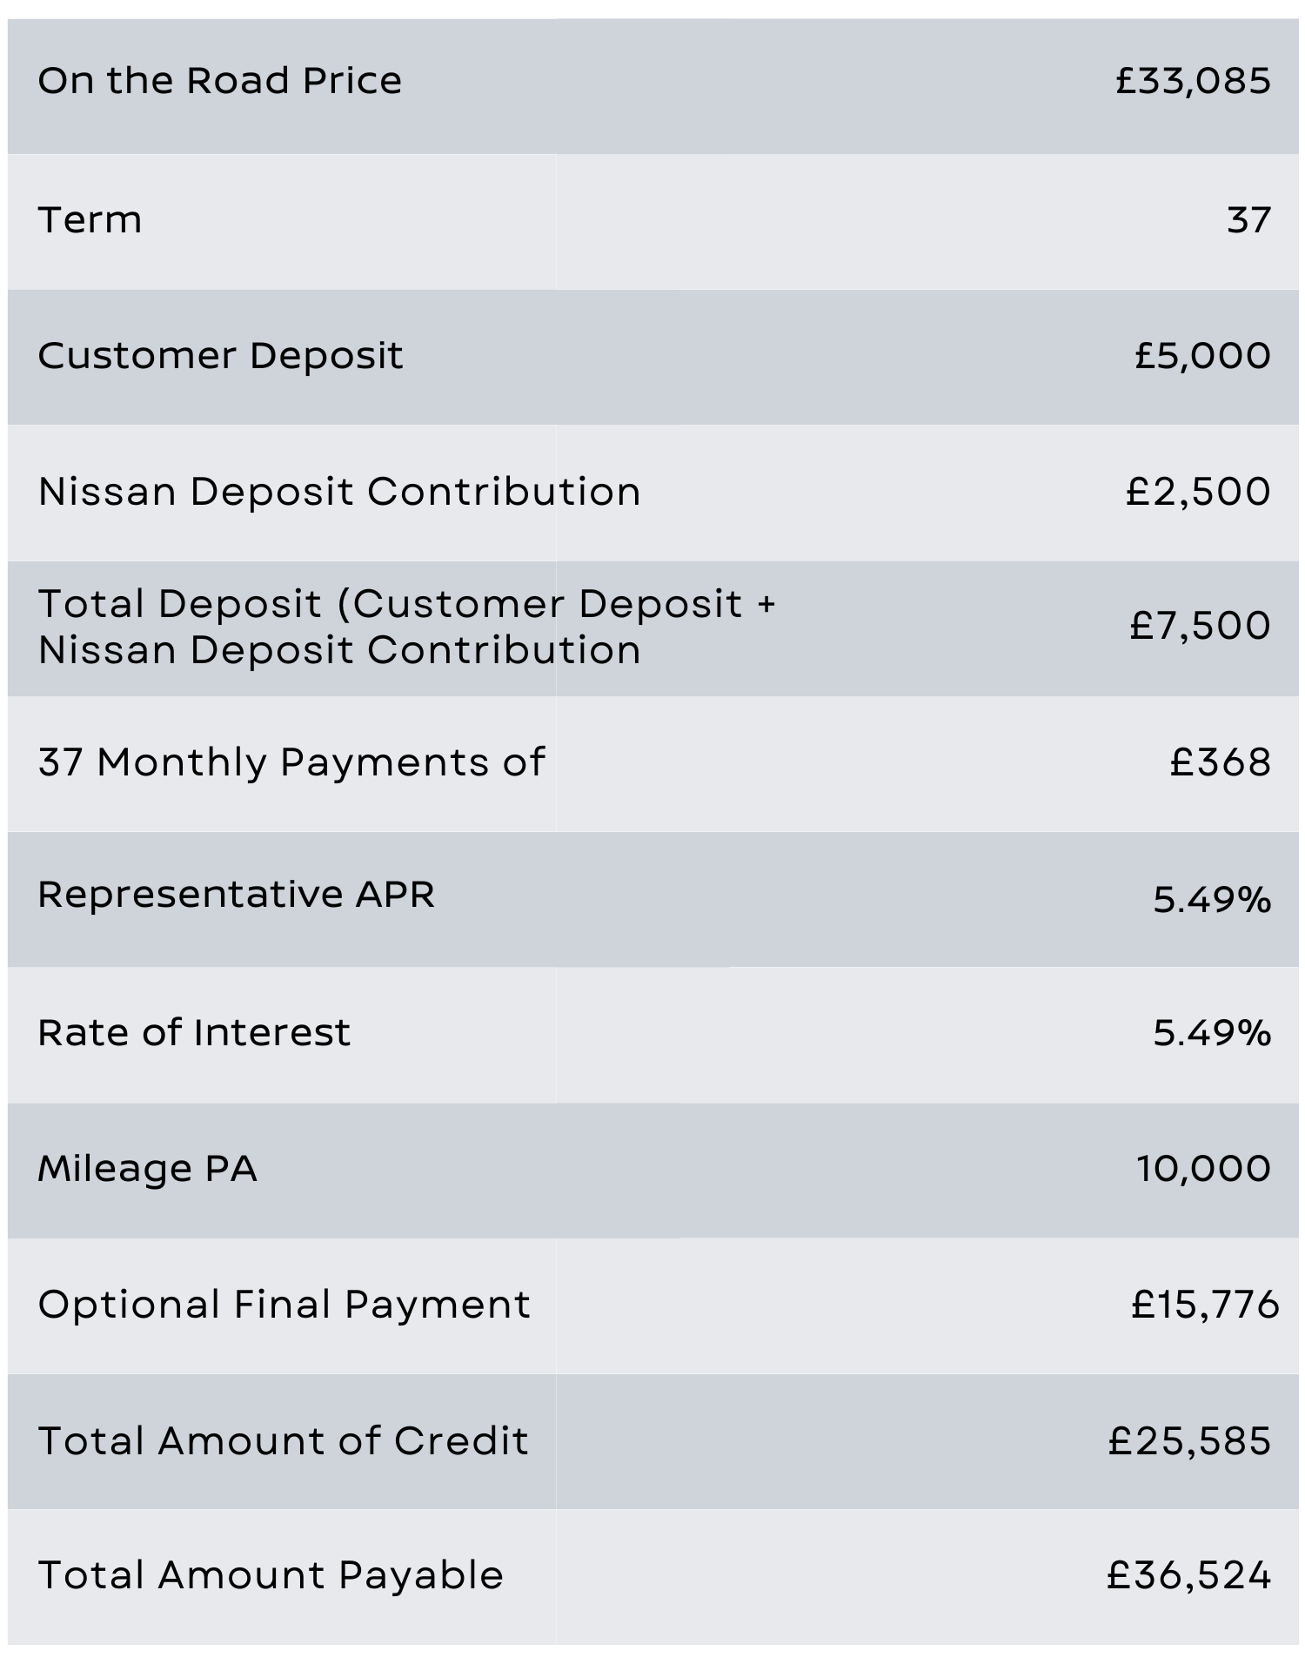Select the £7,500 total deposit value
The width and height of the screenshot is (1305, 1671).
pyautogui.click(x=1200, y=626)
